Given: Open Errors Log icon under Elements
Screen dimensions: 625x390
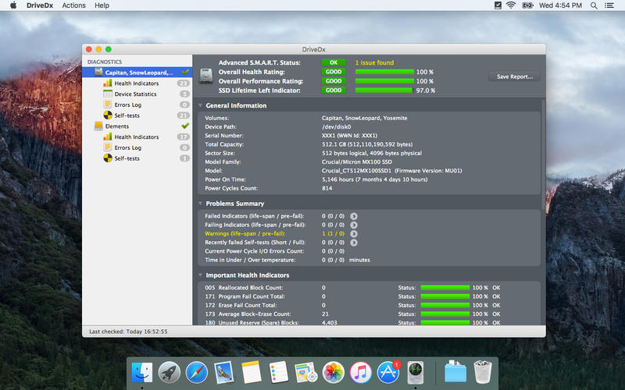Looking at the screenshot, I should pyautogui.click(x=108, y=147).
